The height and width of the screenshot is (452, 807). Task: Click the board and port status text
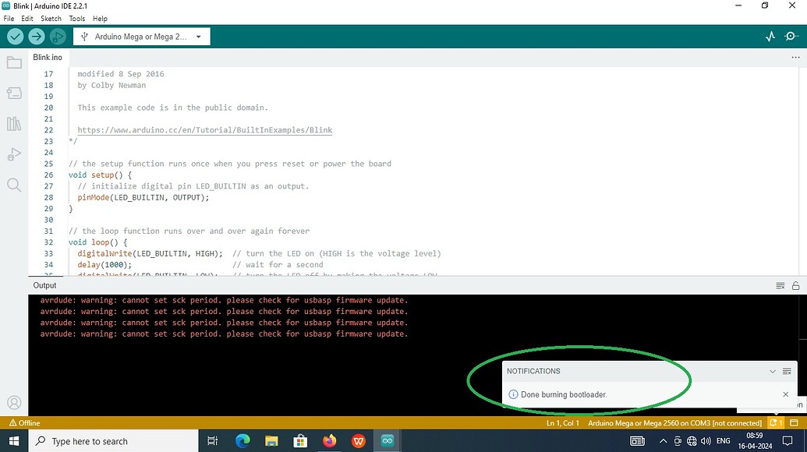[x=674, y=422]
